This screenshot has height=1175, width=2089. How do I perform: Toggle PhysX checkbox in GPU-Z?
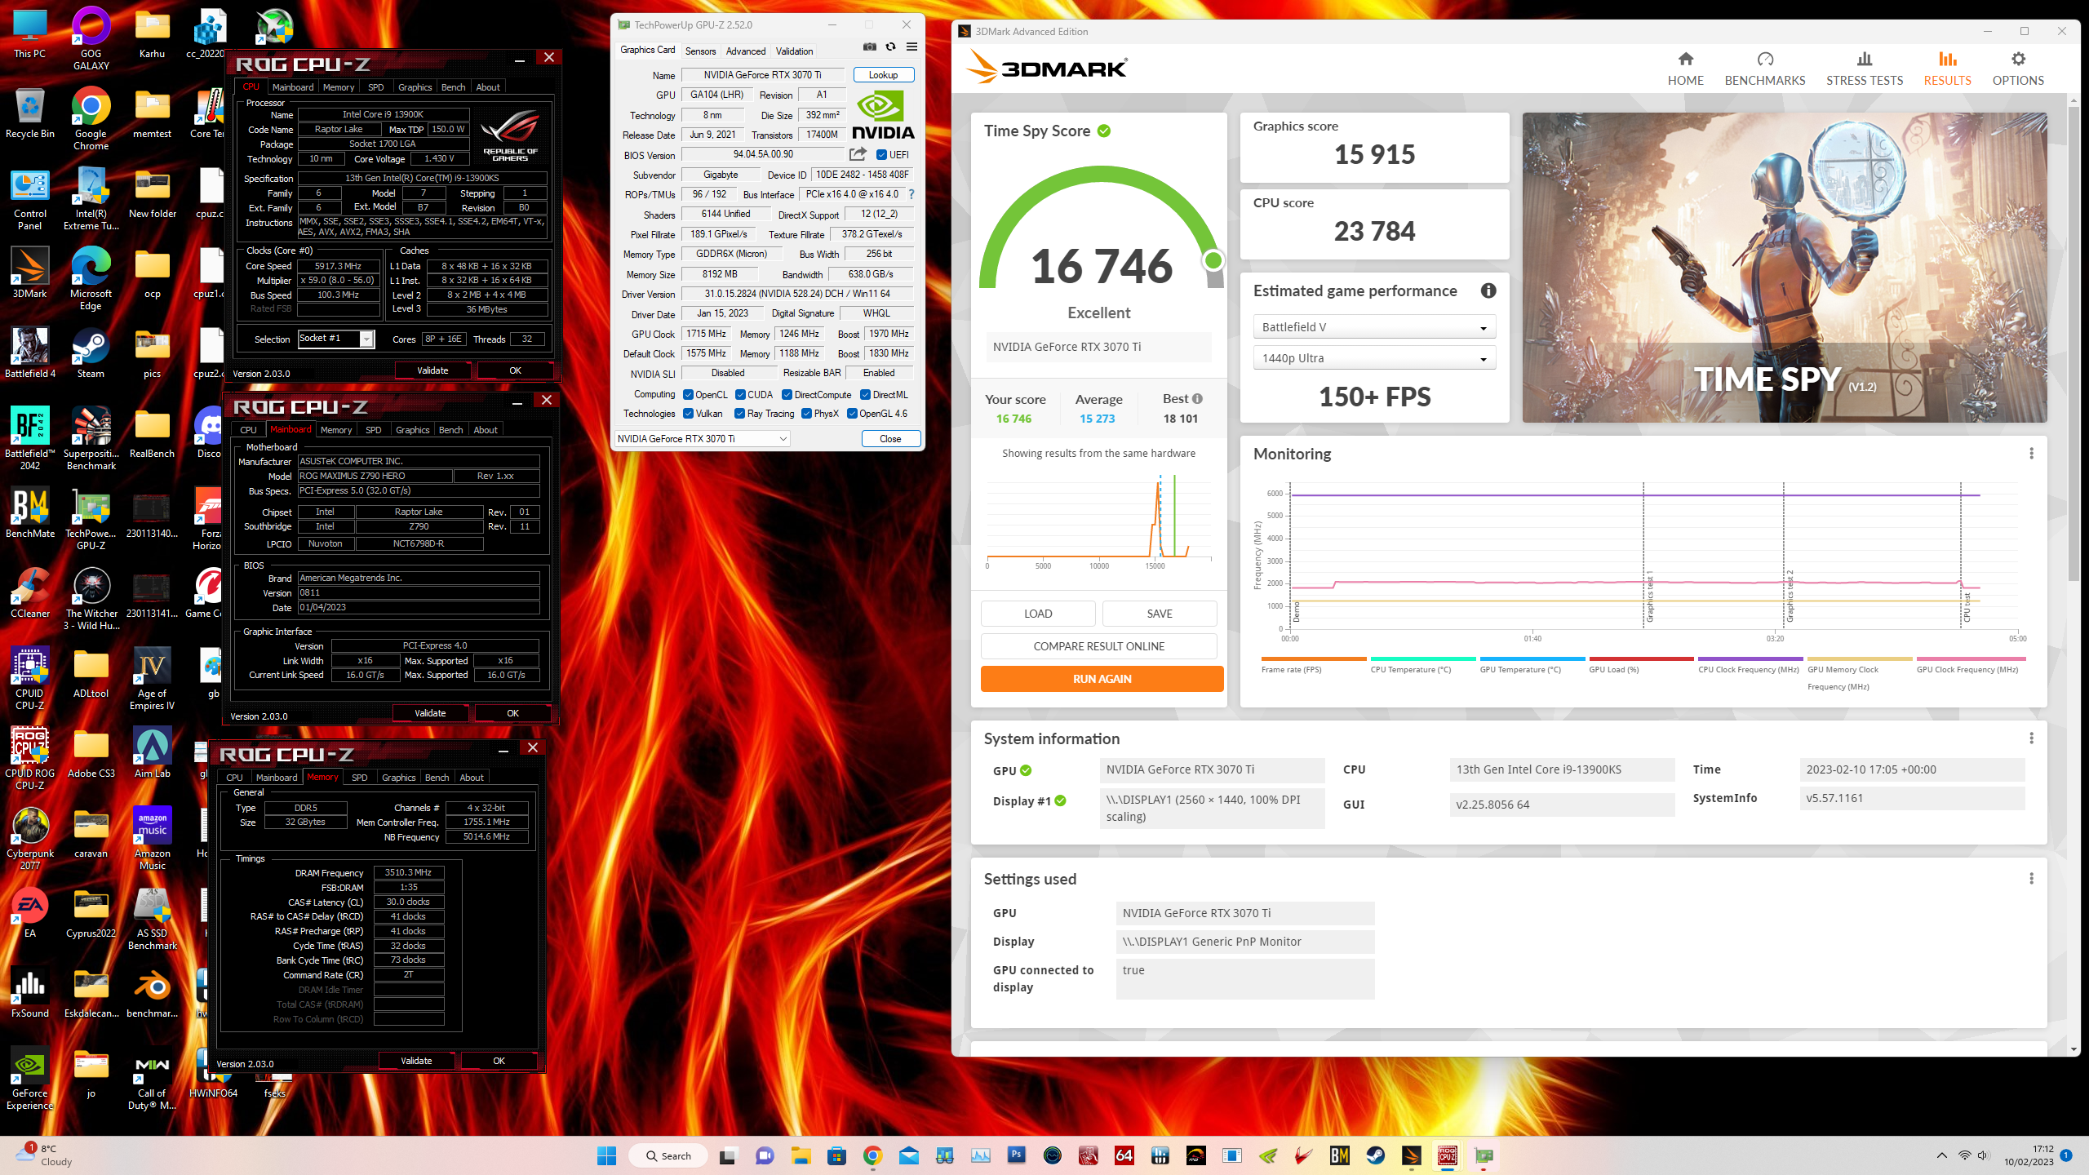[x=806, y=414]
